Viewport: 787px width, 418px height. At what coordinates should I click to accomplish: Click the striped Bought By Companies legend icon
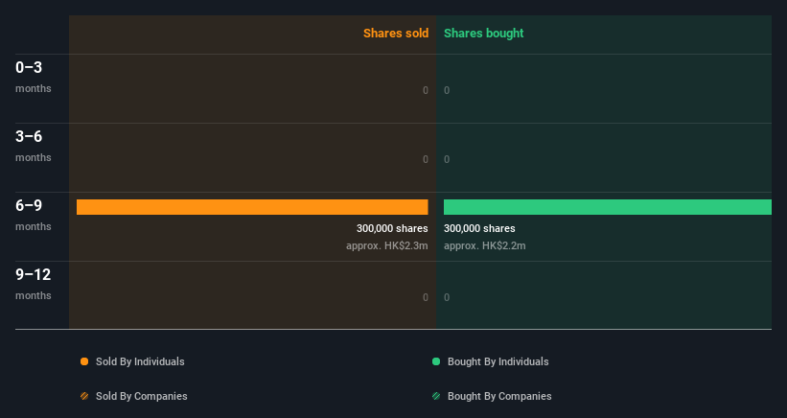436,396
